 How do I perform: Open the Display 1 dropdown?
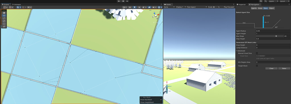point(180,7)
